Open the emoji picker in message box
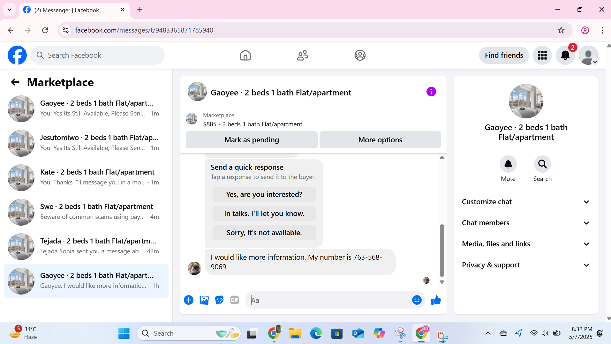This screenshot has height=344, width=611. tap(417, 300)
